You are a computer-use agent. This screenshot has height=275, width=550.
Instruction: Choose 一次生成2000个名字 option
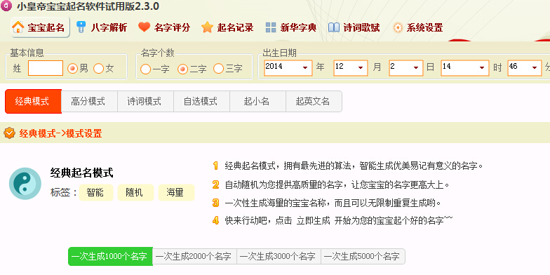194,257
